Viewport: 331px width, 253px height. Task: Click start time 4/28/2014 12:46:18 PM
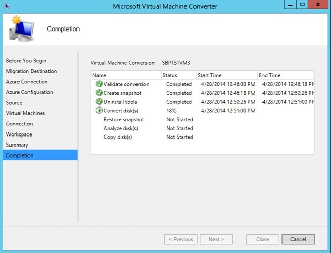pyautogui.click(x=228, y=93)
